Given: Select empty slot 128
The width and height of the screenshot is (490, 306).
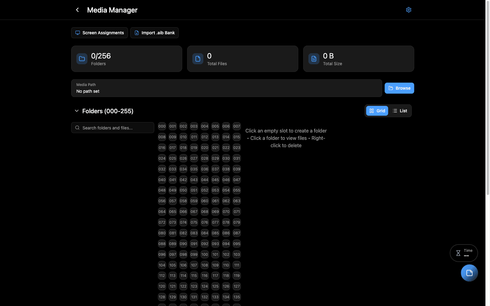Looking at the screenshot, I should pyautogui.click(x=162, y=297).
